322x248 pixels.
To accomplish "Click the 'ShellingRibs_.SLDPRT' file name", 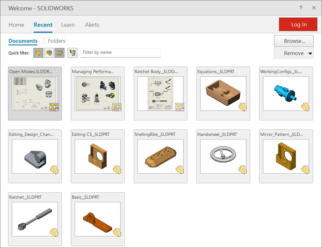I will point(155,135).
